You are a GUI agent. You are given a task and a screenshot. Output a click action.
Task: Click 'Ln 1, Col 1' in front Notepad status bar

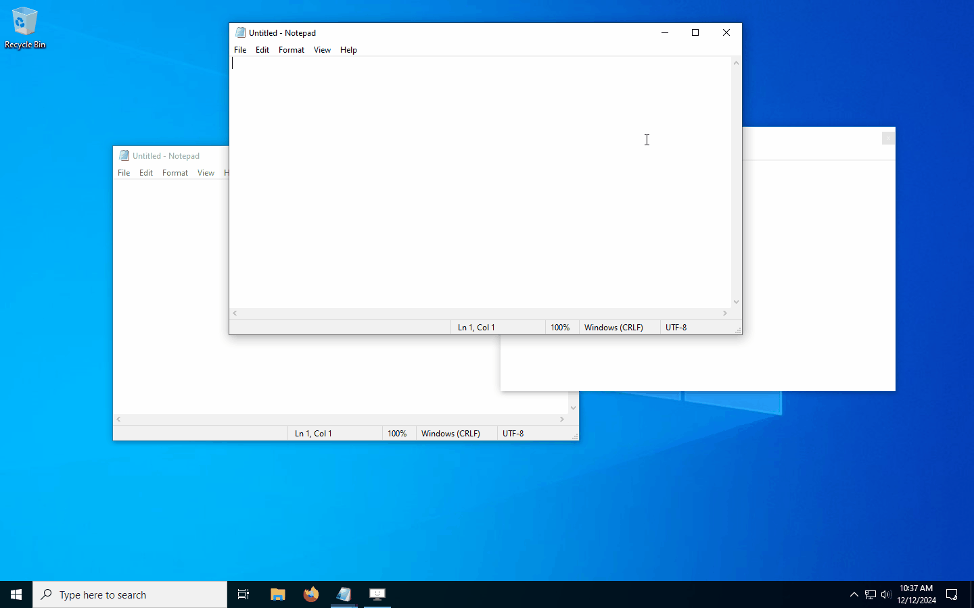point(476,328)
